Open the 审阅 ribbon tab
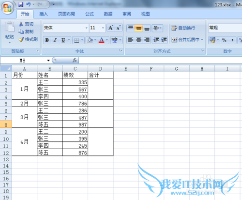The height and width of the screenshot is (200, 242). (x=127, y=14)
